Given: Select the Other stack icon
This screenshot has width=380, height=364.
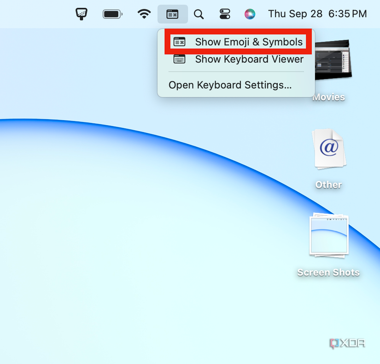Looking at the screenshot, I should [x=329, y=149].
